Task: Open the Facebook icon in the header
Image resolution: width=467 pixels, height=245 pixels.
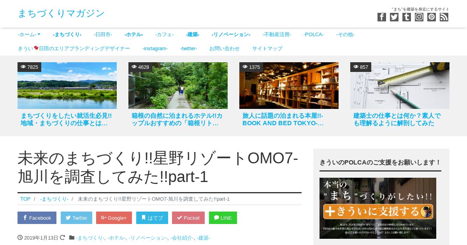Action: click(x=382, y=17)
